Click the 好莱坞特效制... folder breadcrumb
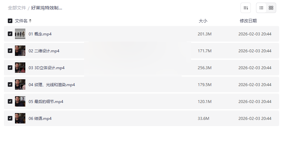Screen dimensions: 284x167 coord(46,8)
